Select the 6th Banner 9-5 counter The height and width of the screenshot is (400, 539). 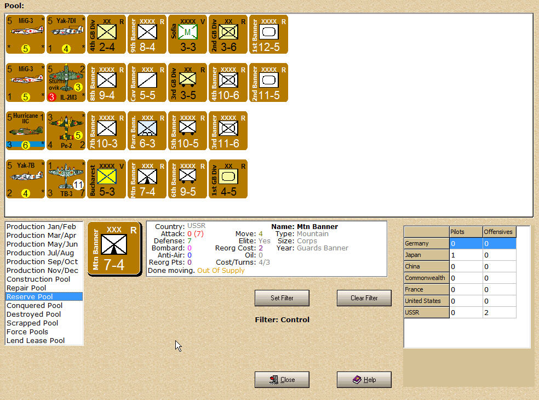(188, 179)
